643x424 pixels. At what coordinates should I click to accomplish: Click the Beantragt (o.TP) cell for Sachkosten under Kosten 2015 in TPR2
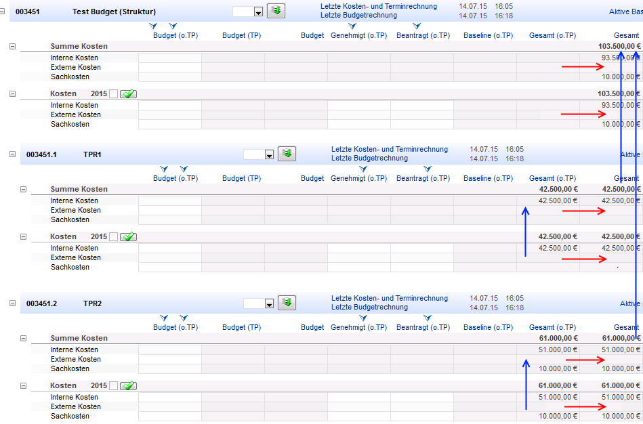click(x=422, y=416)
